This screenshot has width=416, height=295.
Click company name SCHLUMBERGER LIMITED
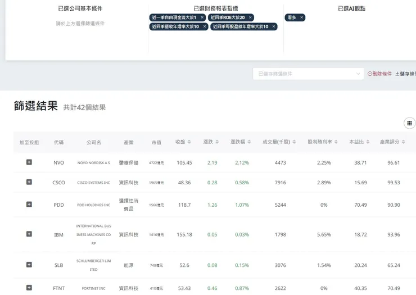coord(94,265)
